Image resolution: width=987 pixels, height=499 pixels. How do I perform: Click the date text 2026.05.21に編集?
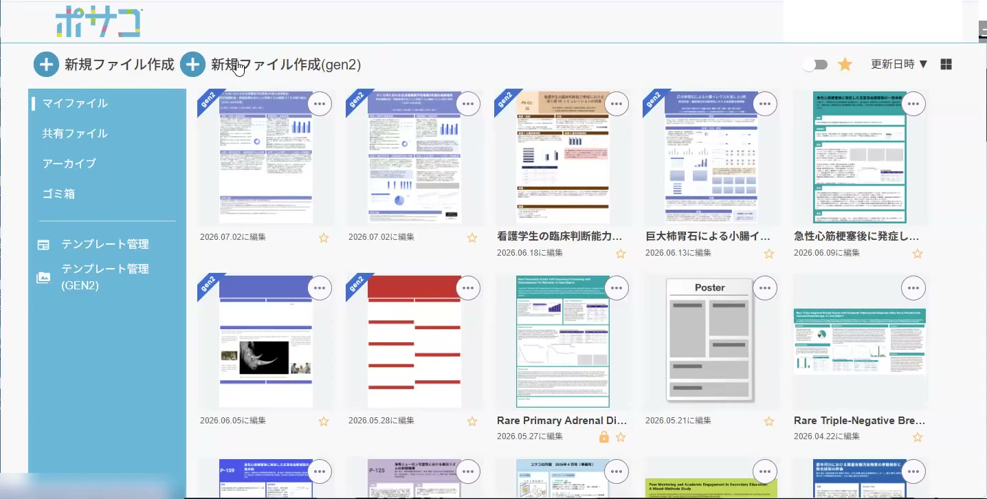678,421
